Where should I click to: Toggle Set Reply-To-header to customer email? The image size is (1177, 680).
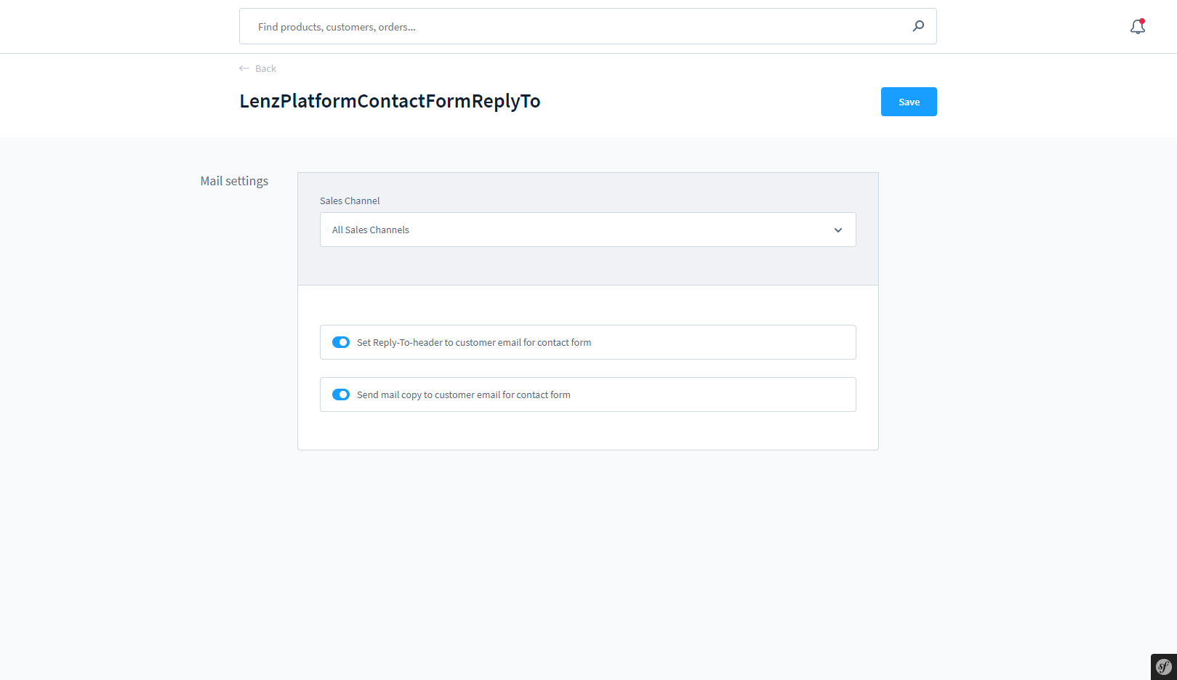341,342
